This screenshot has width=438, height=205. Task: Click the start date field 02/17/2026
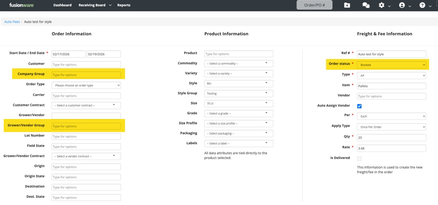tap(69, 54)
